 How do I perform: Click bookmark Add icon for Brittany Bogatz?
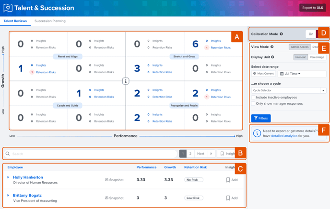(x=228, y=198)
